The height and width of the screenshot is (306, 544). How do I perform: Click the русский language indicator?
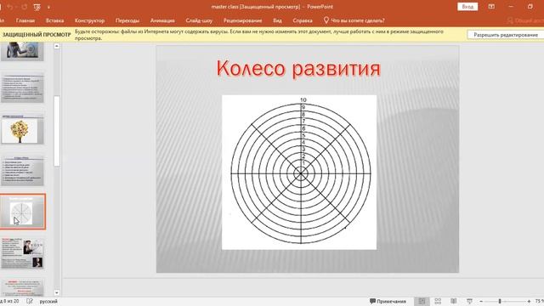click(48, 302)
